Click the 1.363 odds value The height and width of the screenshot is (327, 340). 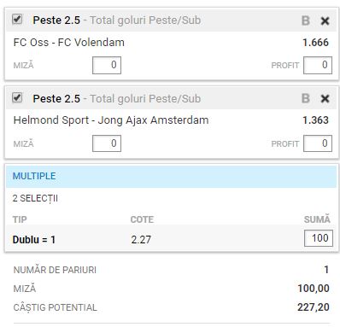coord(315,120)
